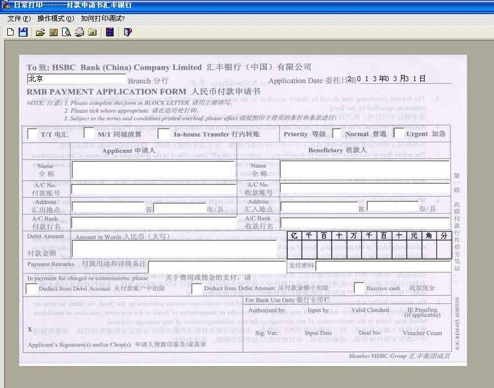494x388 pixels.
Task: Click the Applicant A/C Bank 付款行名 field
Action: [x=154, y=222]
